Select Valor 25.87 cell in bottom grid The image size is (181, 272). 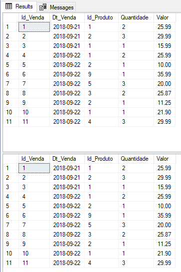tap(165, 235)
